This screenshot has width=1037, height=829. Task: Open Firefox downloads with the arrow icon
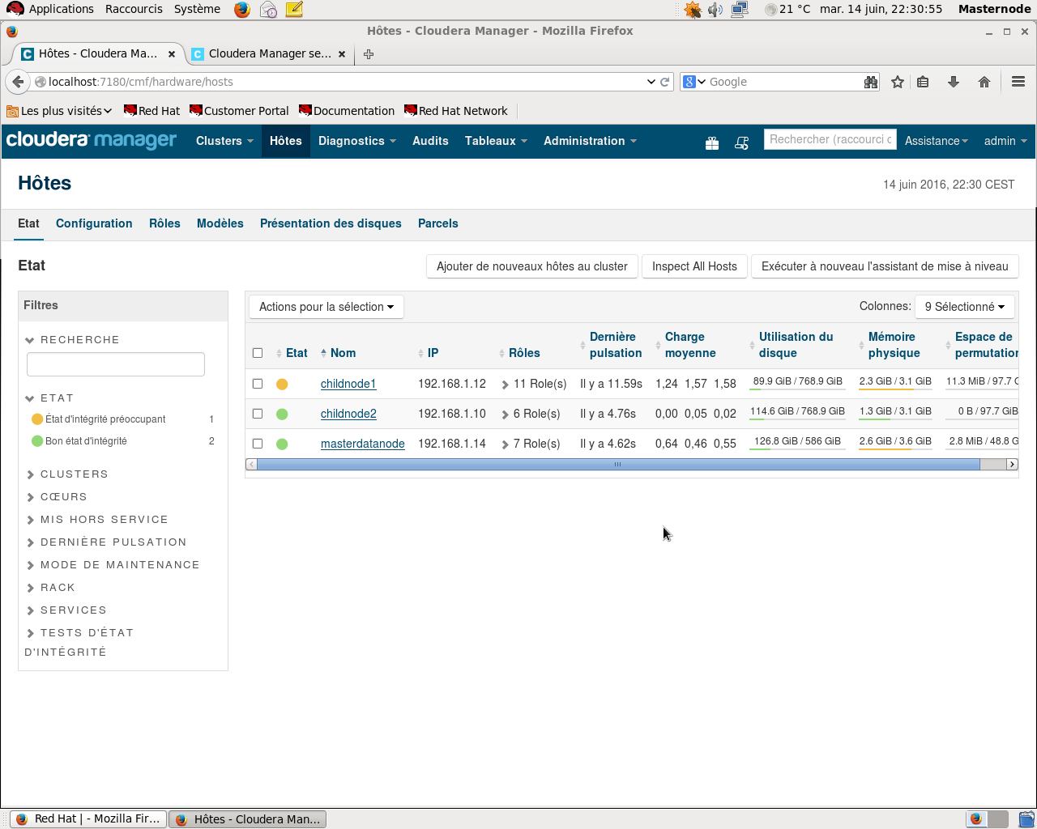click(x=953, y=81)
